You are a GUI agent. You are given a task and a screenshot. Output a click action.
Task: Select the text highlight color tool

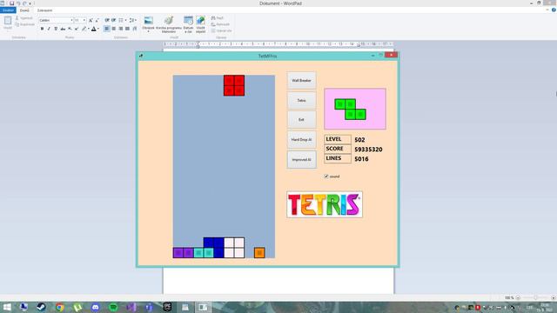click(x=84, y=29)
